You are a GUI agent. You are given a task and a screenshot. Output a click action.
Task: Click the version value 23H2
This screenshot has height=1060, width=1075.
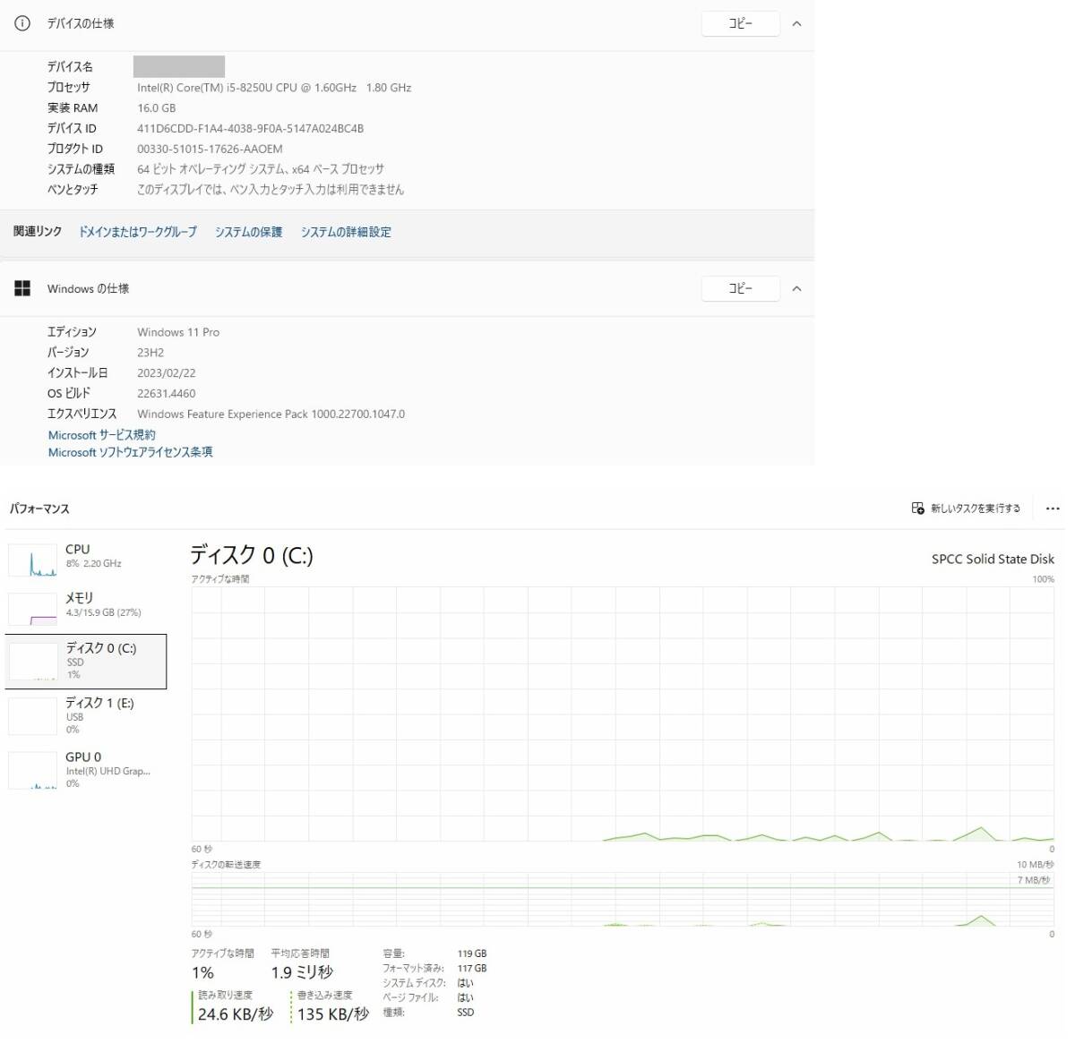150,353
